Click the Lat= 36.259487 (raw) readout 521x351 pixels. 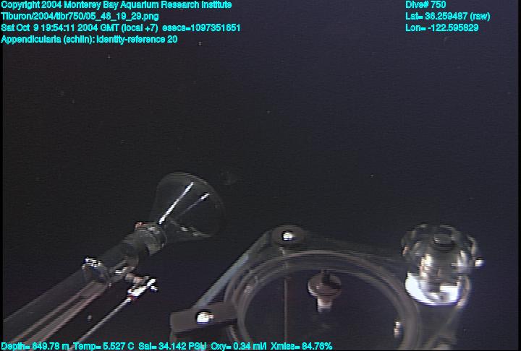click(x=448, y=17)
